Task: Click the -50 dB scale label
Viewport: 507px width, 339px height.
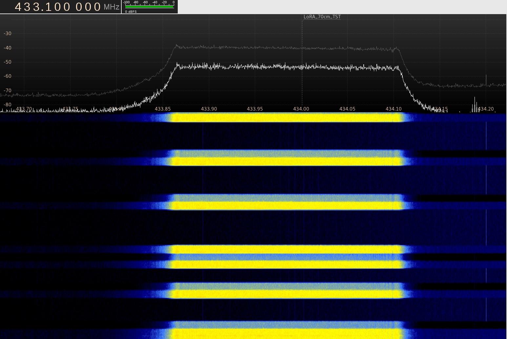Action: pos(7,62)
